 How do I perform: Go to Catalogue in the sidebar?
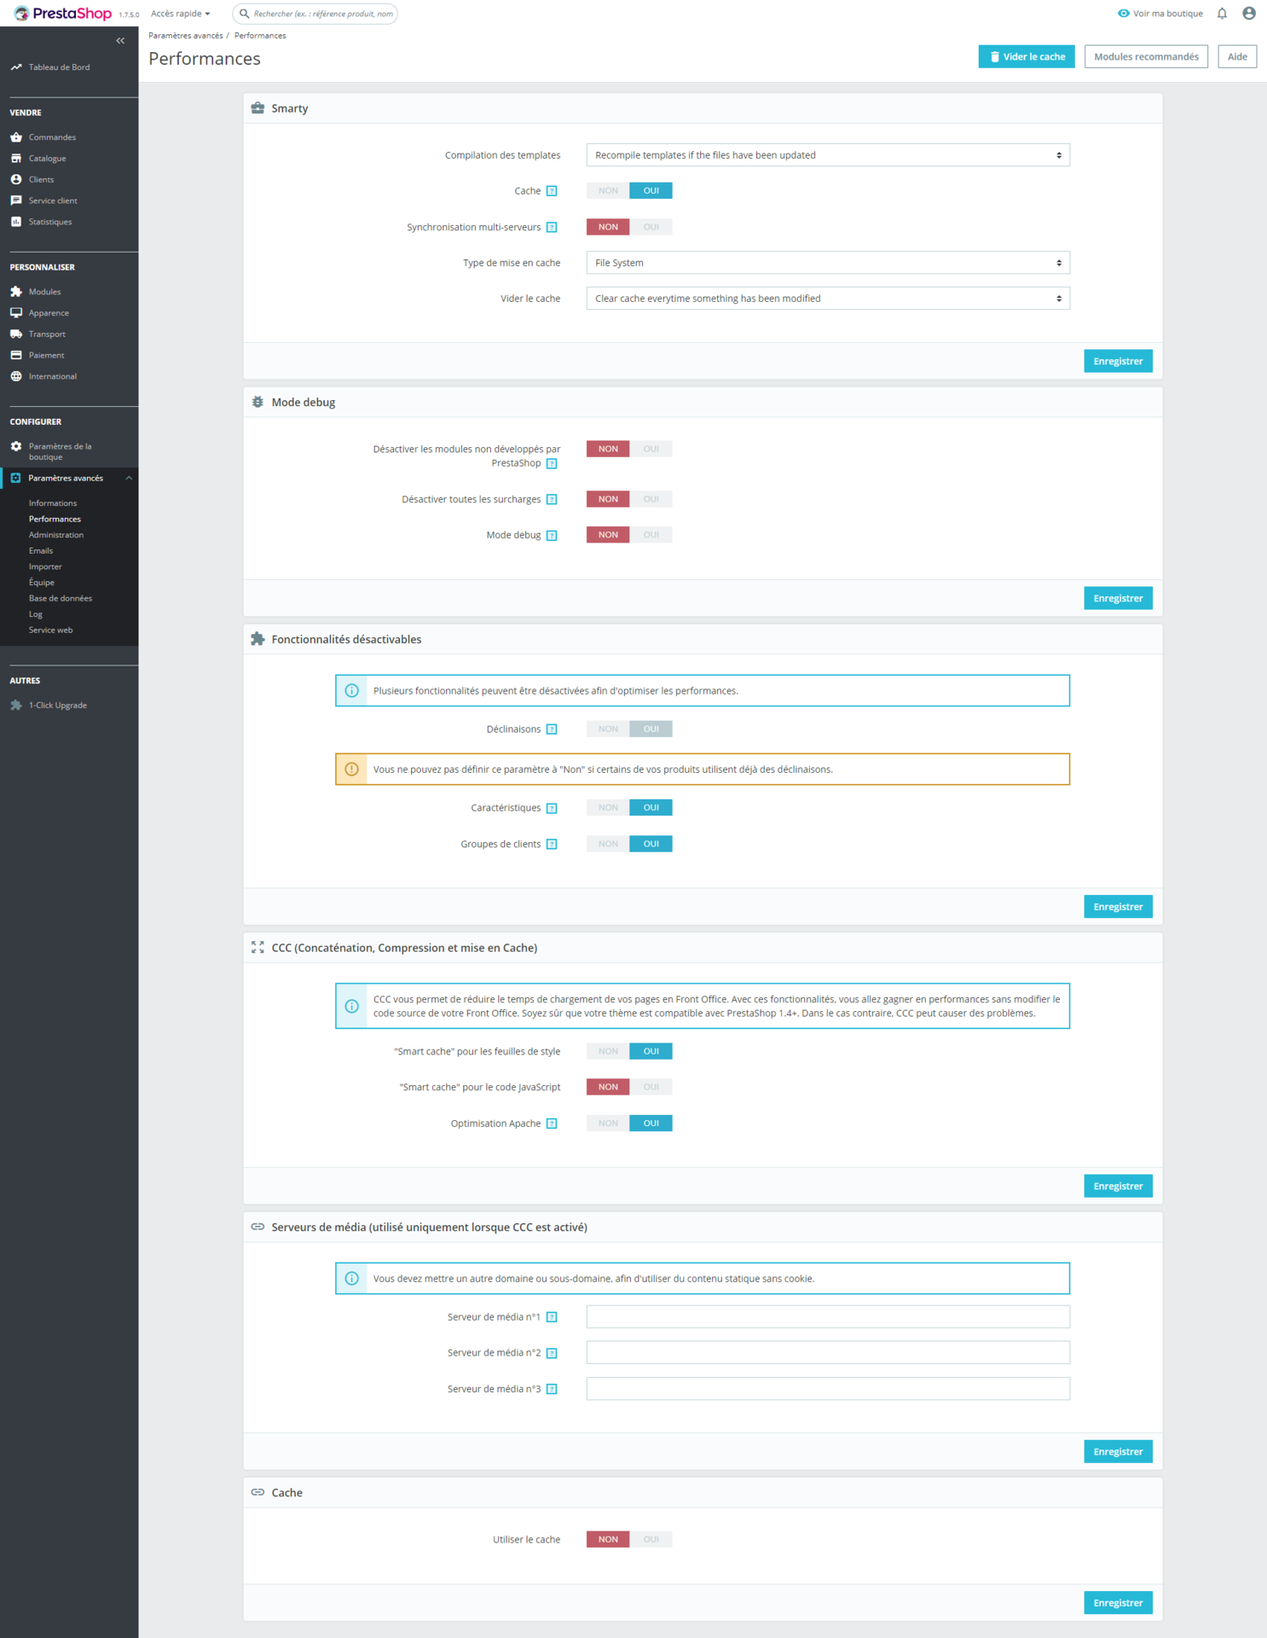[47, 159]
